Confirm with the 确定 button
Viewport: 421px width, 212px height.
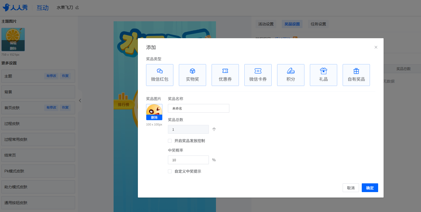click(x=370, y=188)
